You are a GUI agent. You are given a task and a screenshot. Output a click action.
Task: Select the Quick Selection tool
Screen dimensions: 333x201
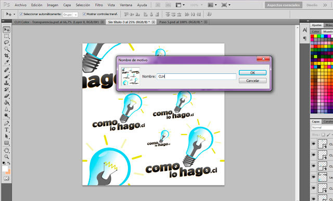pyautogui.click(x=7, y=49)
